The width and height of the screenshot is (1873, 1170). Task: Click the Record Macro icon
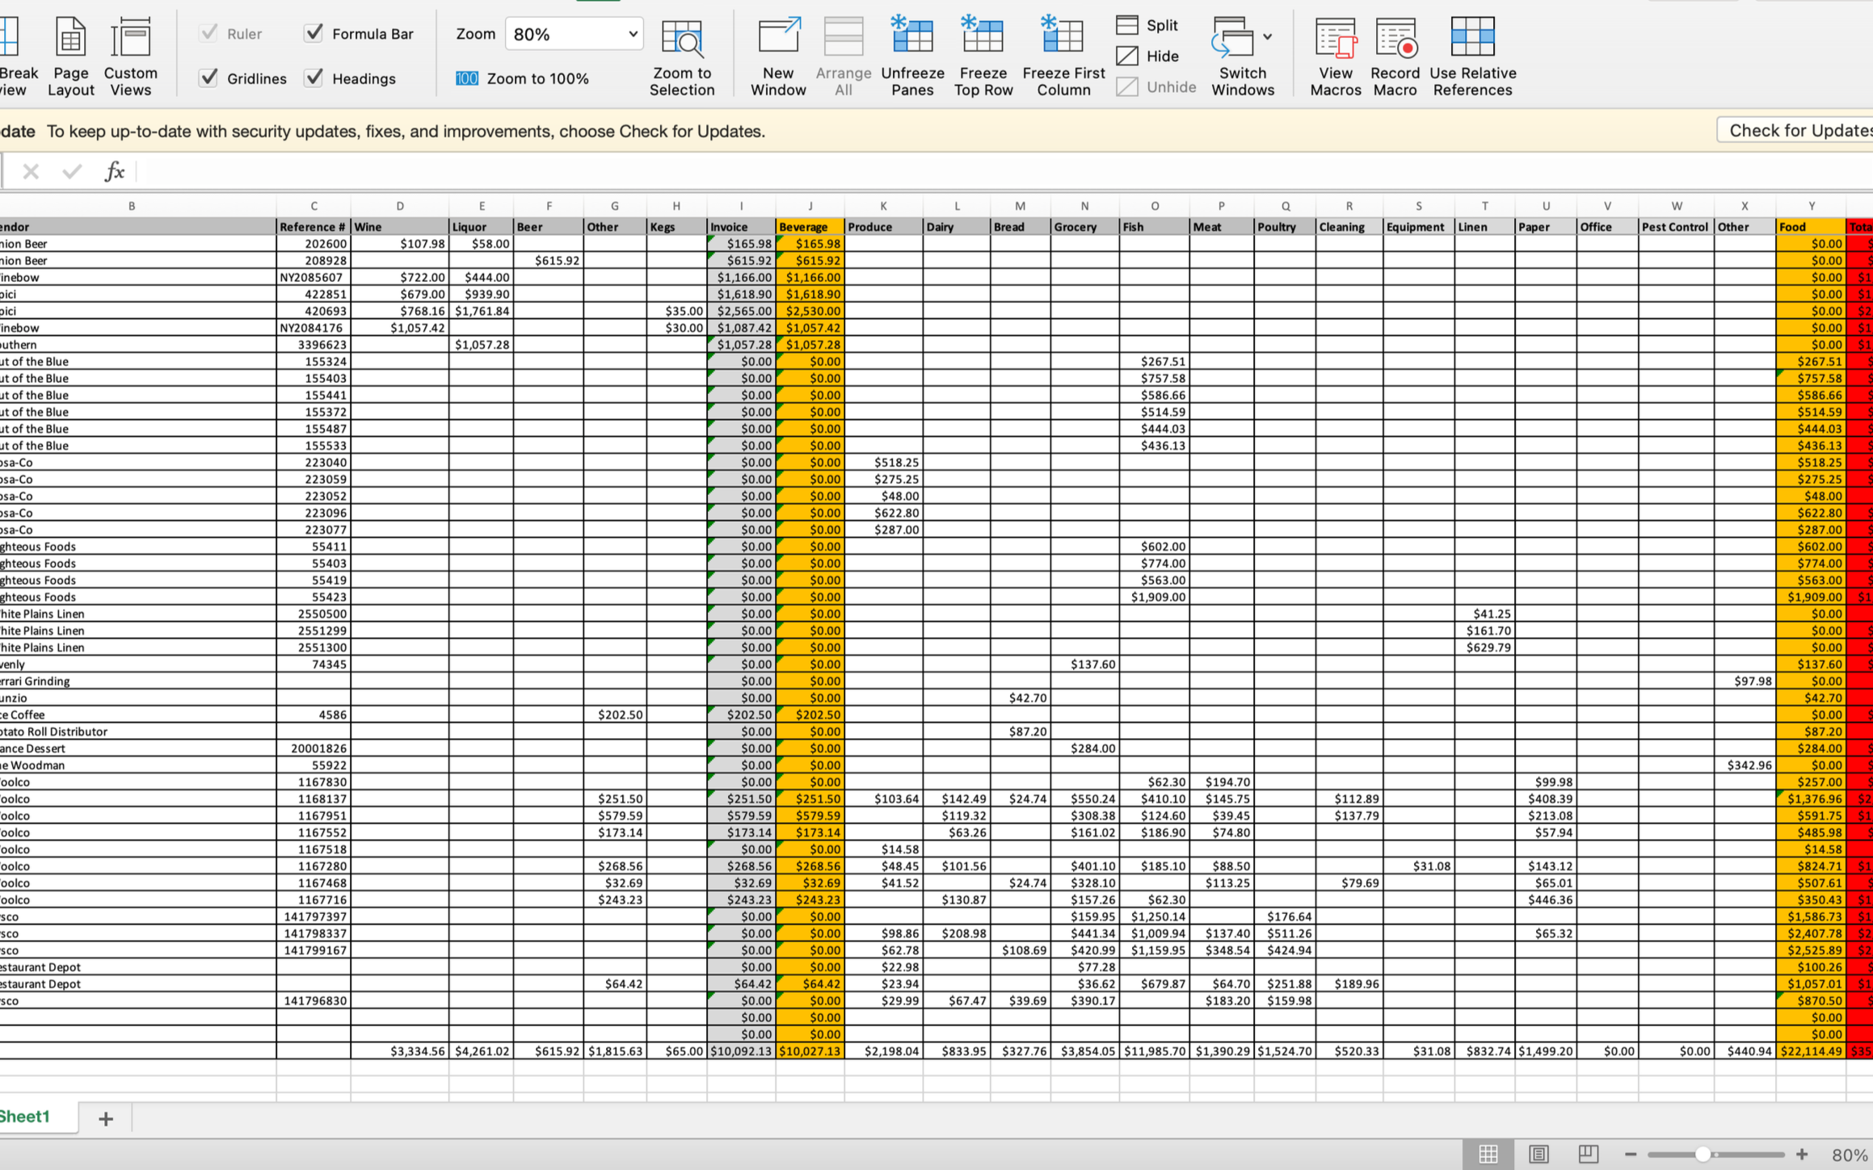coord(1395,38)
